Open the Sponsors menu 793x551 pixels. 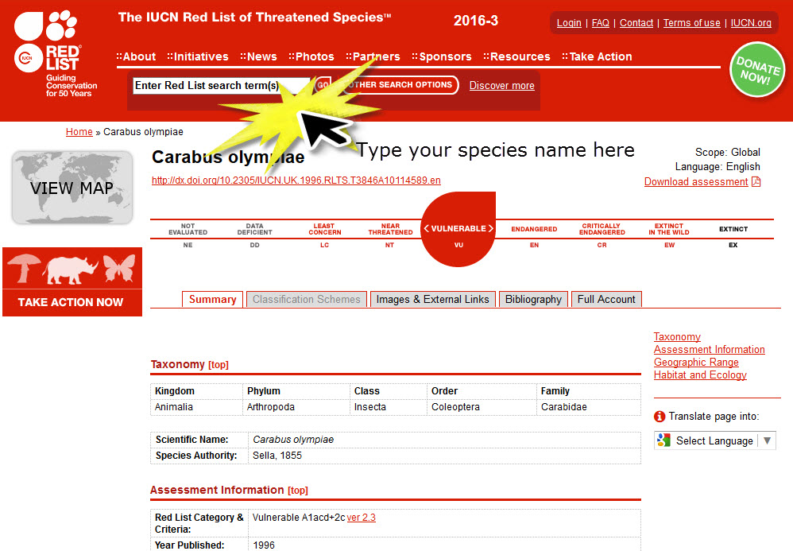(442, 56)
